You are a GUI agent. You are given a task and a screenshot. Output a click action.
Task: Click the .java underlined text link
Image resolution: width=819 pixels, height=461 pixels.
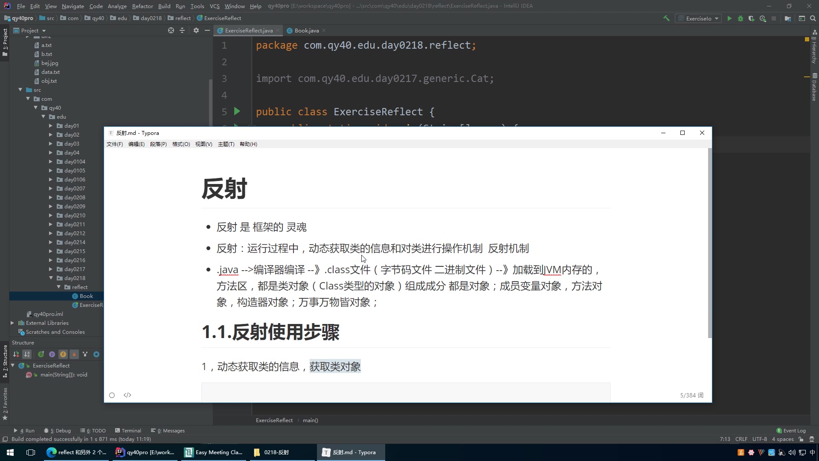coord(228,270)
